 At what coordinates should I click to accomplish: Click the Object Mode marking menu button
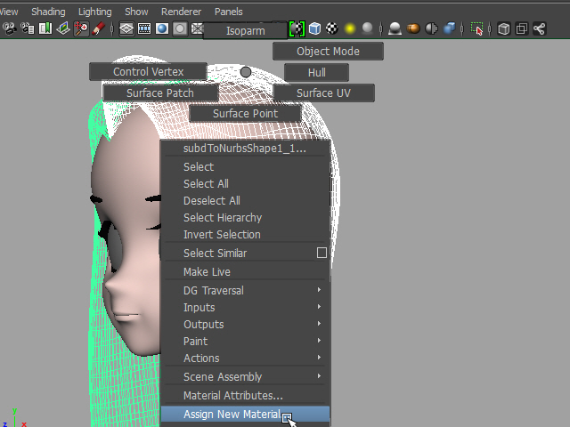point(328,51)
